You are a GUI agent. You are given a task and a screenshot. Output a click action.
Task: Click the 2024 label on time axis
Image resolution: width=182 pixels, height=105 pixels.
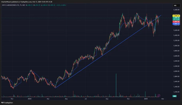[30, 99]
